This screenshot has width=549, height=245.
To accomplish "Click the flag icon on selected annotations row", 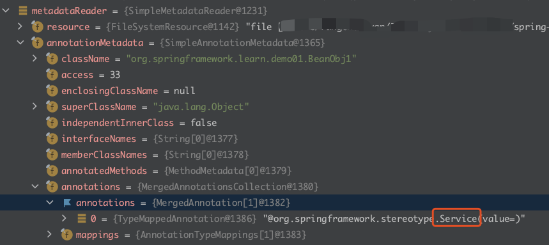I will pyautogui.click(x=67, y=203).
